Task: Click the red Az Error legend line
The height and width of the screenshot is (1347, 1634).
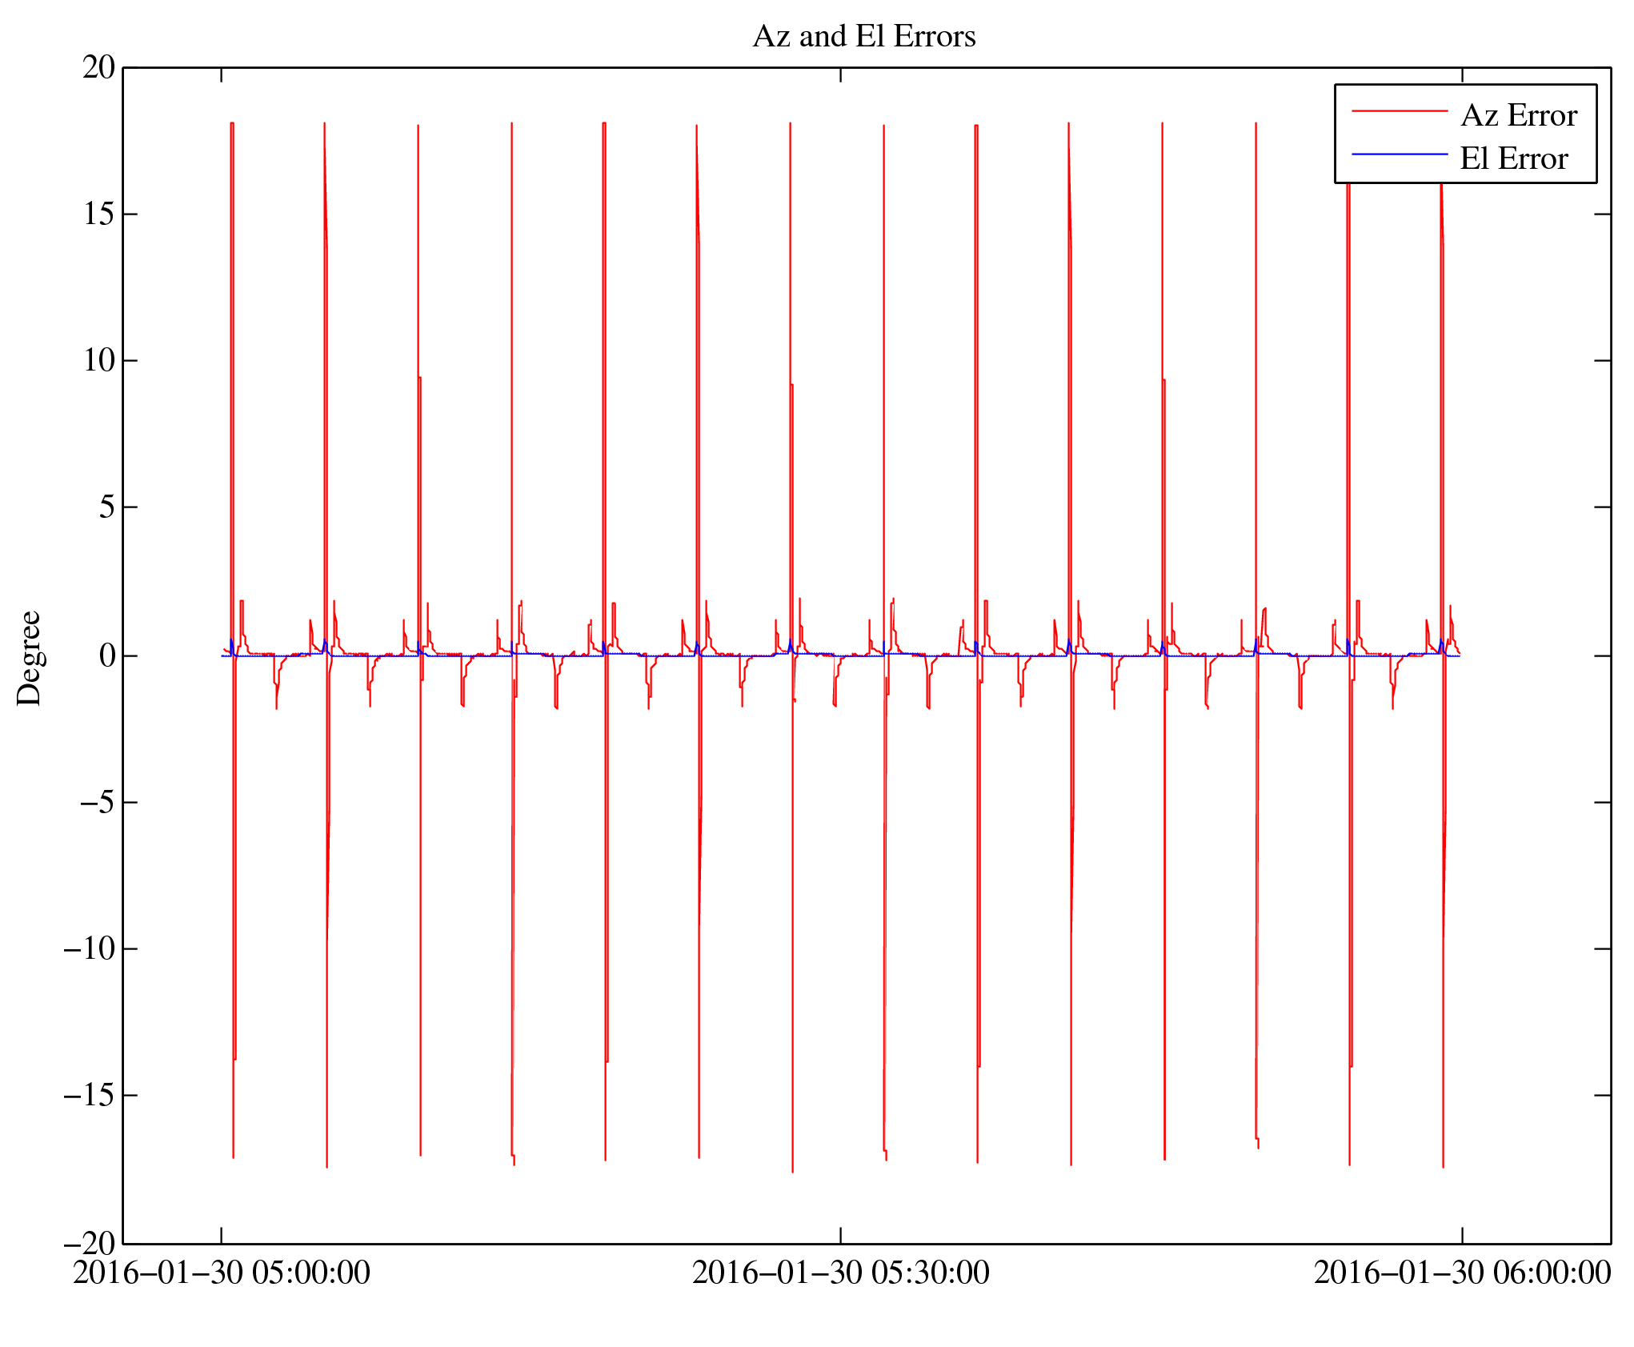Action: click(1400, 111)
